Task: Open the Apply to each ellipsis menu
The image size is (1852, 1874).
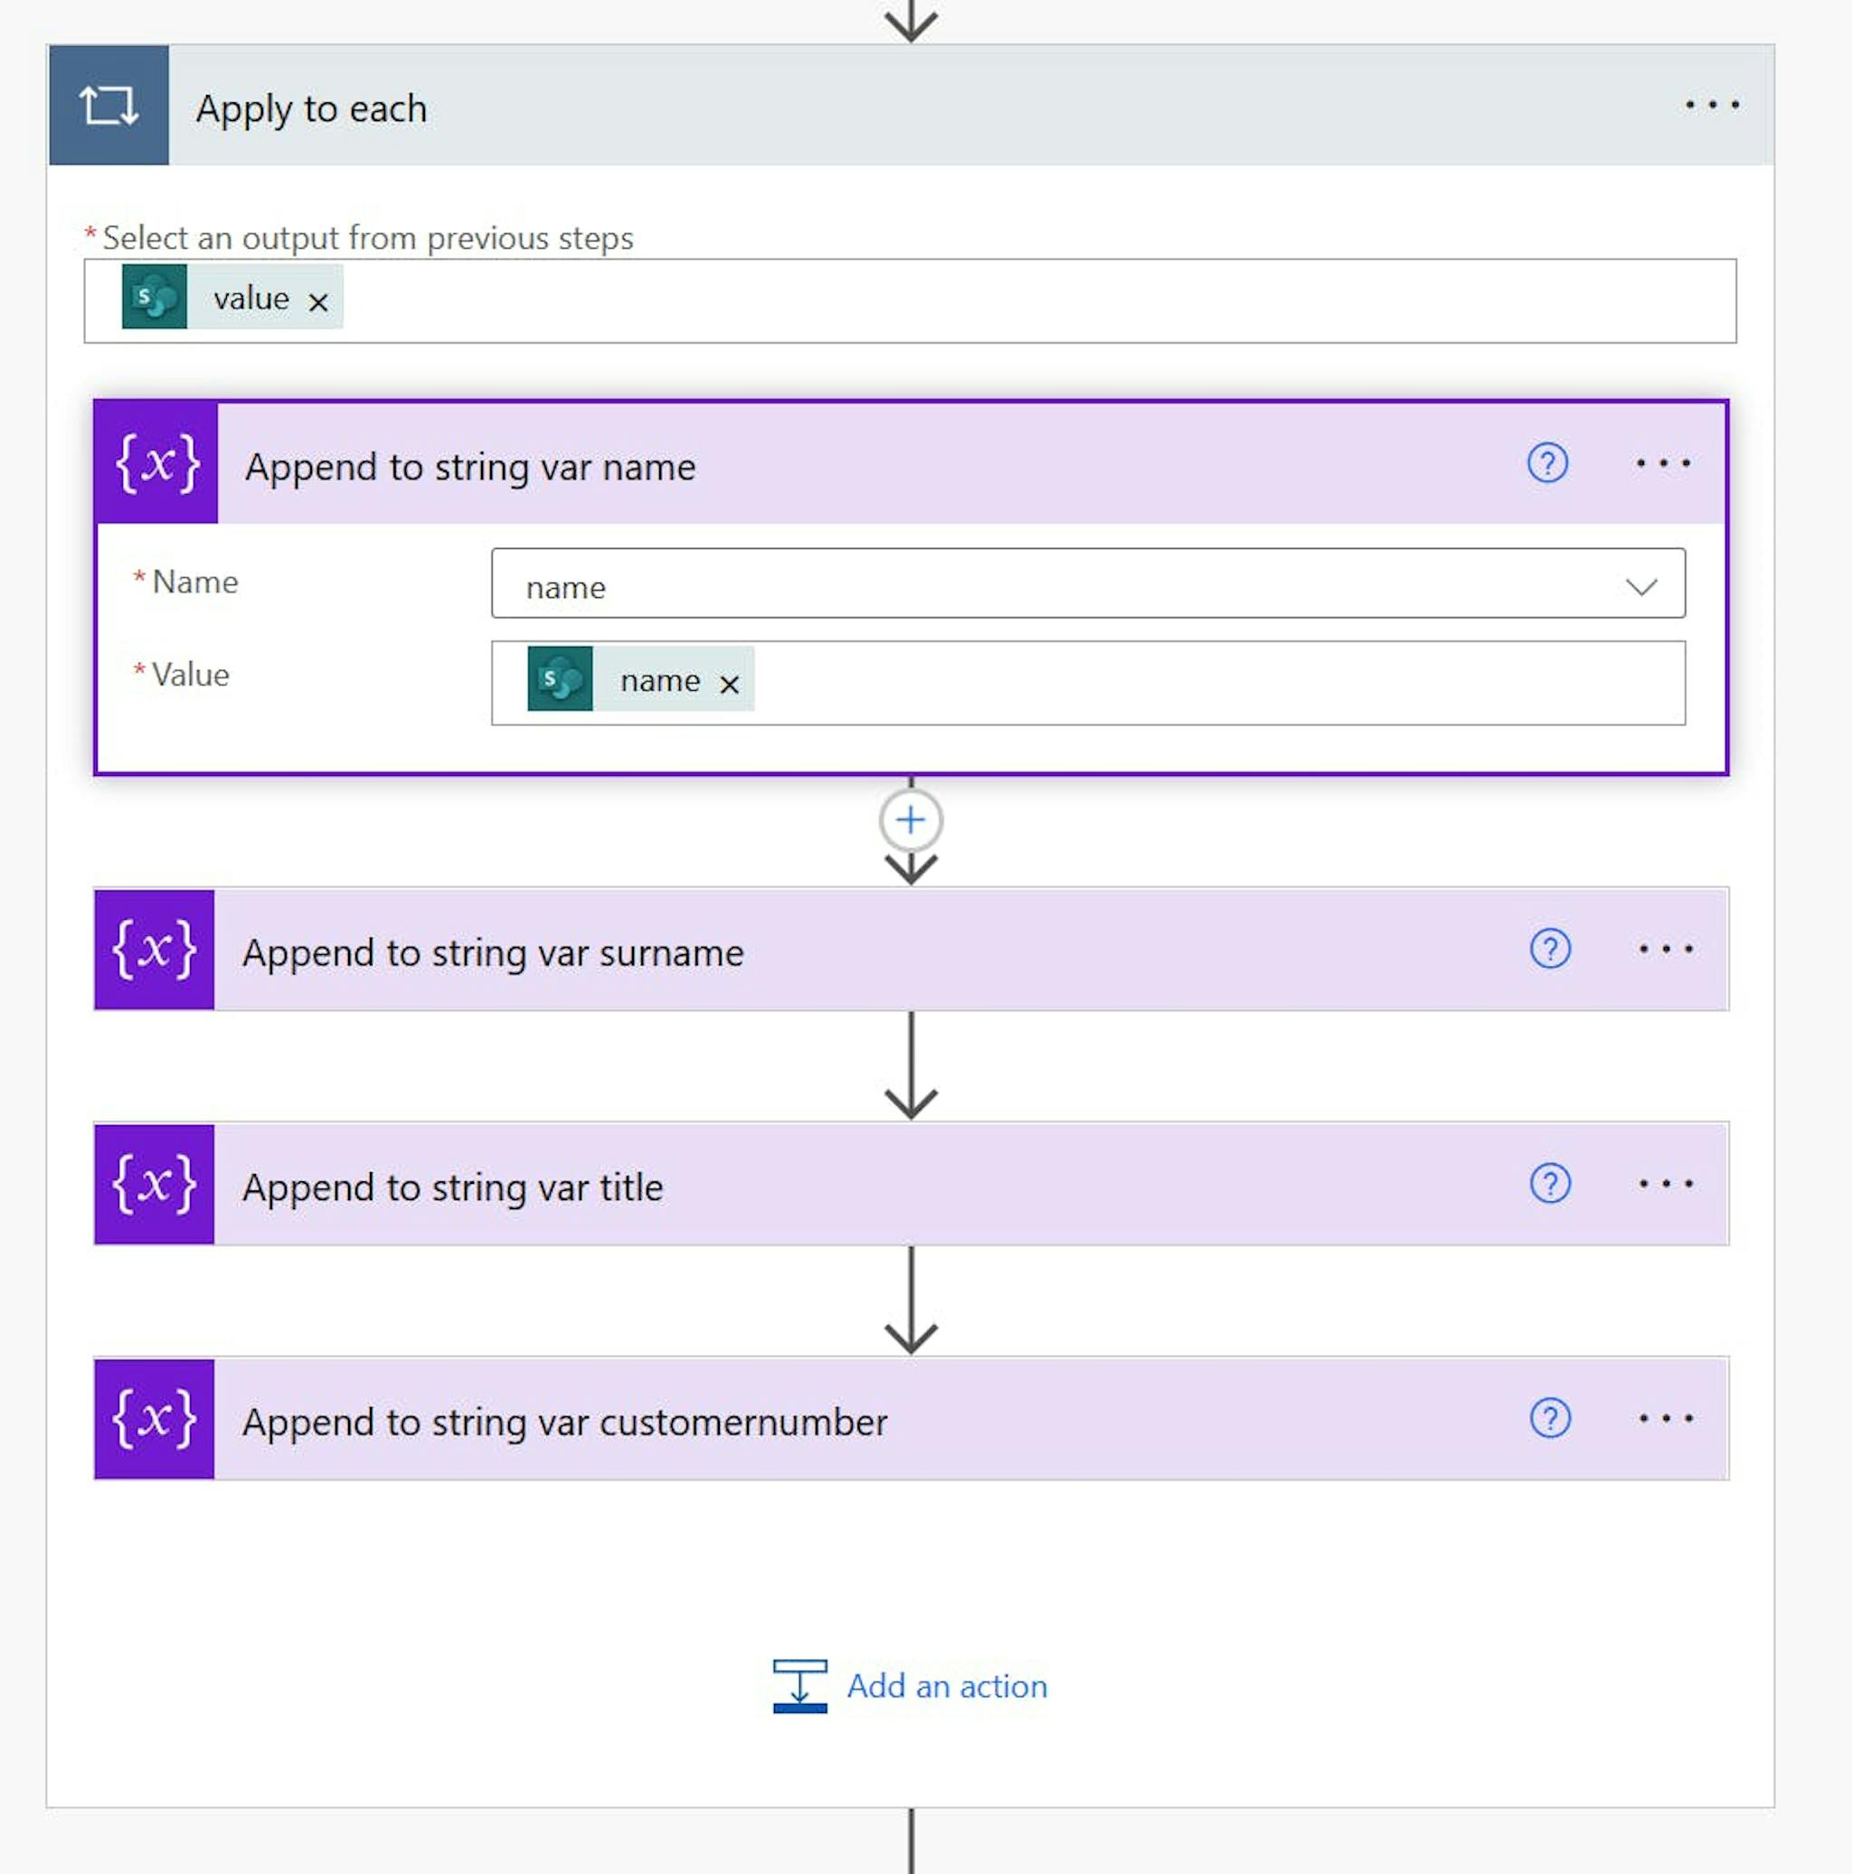Action: pos(1712,105)
